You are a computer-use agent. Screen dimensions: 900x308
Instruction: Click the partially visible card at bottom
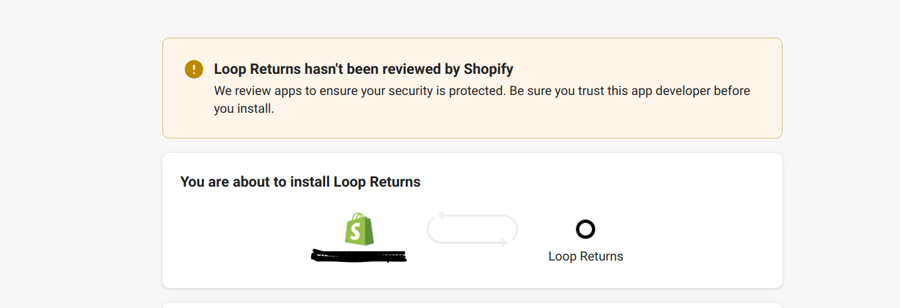click(x=472, y=305)
